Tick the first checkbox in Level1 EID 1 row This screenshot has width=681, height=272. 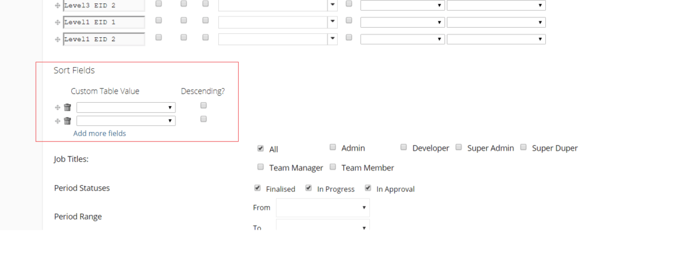coord(158,21)
